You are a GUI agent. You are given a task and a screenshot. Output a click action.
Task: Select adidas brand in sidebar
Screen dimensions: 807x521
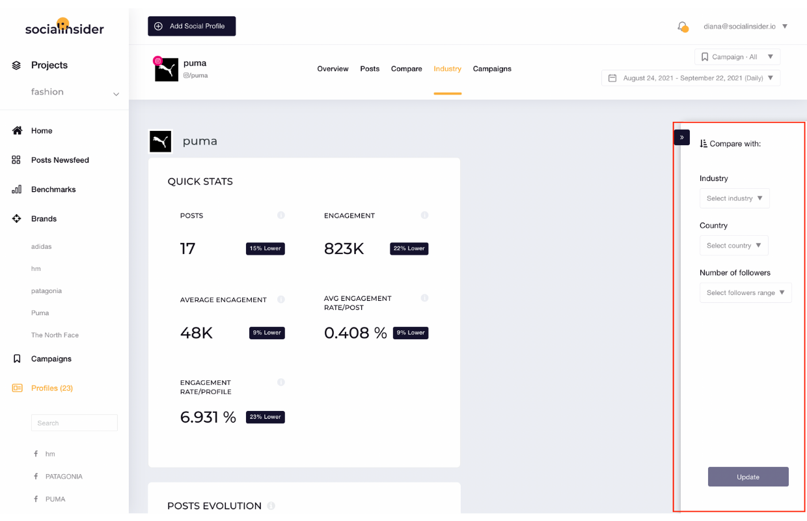(41, 247)
